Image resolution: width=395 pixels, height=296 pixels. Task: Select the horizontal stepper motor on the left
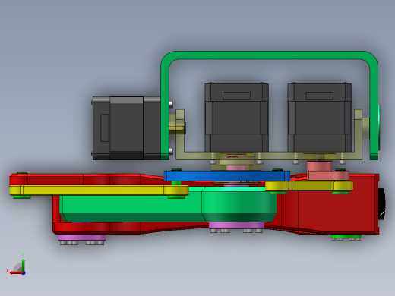click(x=126, y=128)
